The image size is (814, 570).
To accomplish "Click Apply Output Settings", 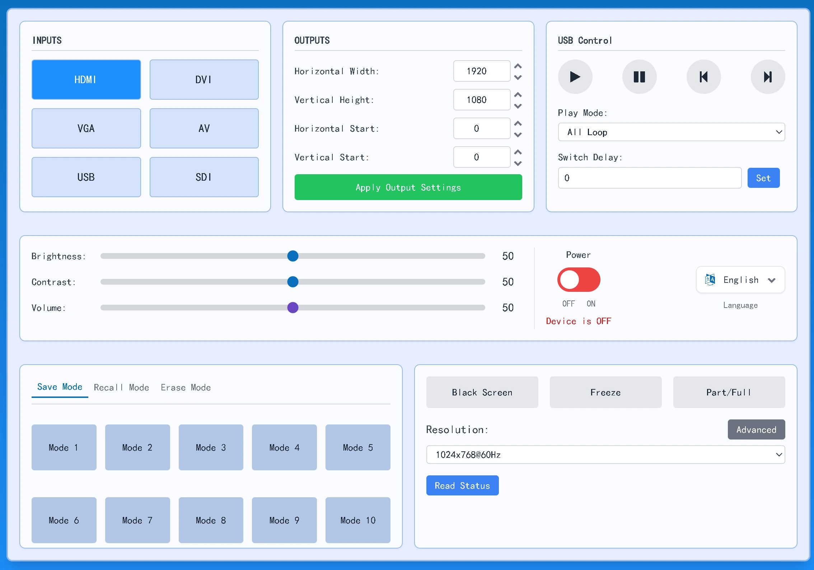I will [x=408, y=187].
